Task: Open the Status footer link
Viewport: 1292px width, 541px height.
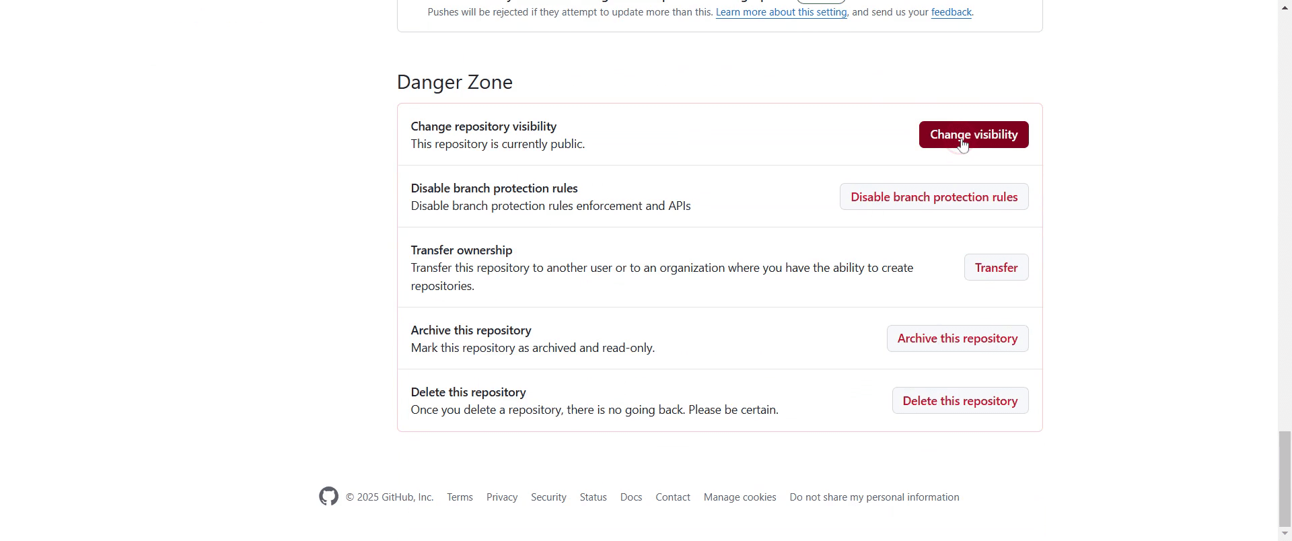Action: click(x=593, y=497)
